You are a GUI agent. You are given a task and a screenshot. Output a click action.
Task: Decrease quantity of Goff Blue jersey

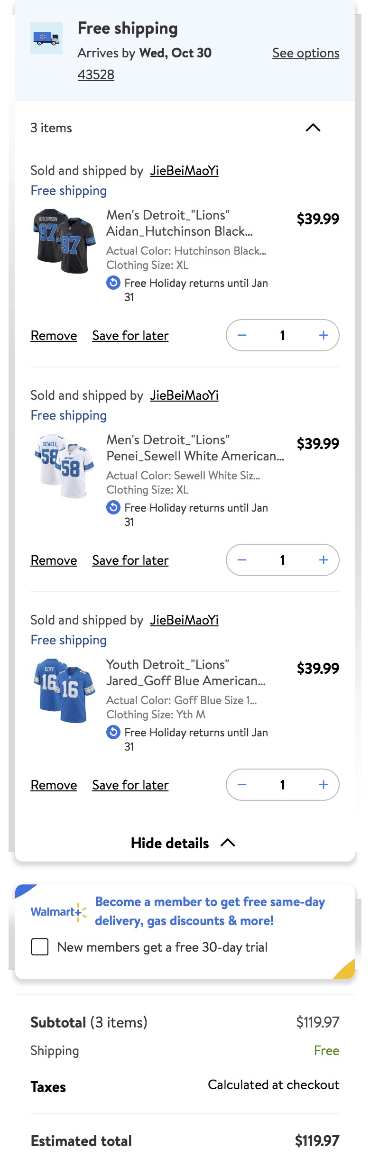(242, 785)
